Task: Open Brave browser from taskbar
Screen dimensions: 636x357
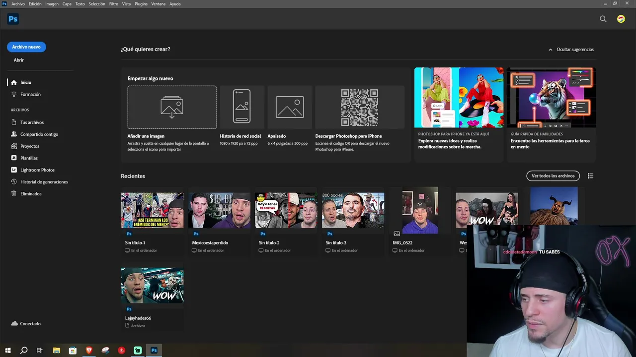Action: click(89, 350)
